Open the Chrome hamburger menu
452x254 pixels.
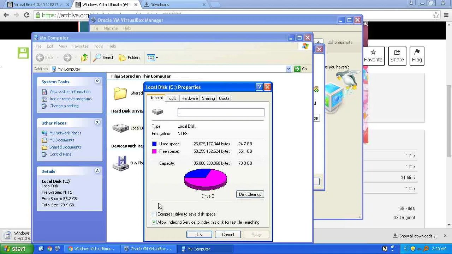[445, 15]
